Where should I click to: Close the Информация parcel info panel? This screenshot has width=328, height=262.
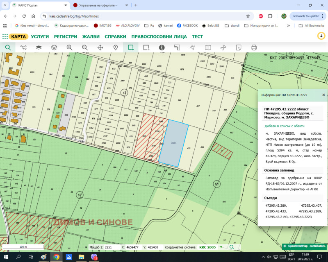click(x=323, y=95)
